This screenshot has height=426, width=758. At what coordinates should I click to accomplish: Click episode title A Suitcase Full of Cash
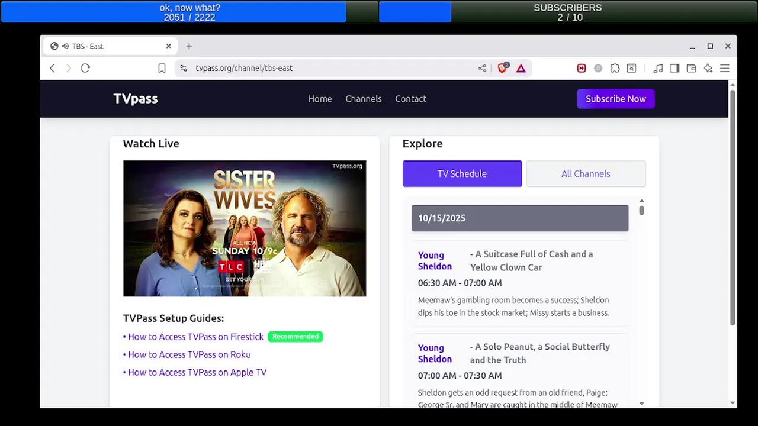pyautogui.click(x=531, y=260)
